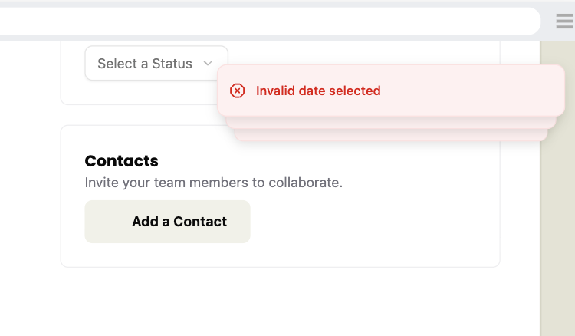Click the Select a Status placeholder text

[144, 64]
